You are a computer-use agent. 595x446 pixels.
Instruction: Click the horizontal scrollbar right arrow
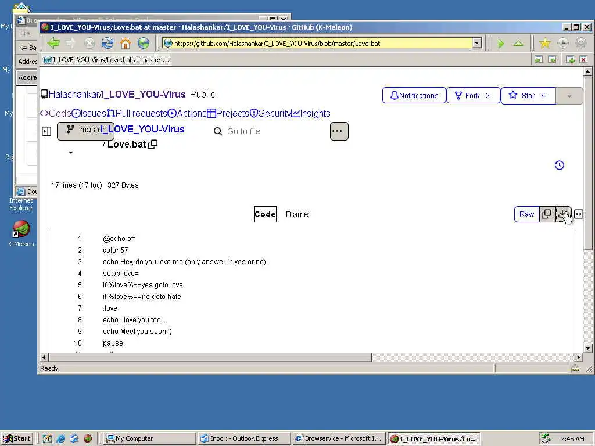579,357
